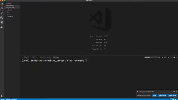Viewport: 178px width, 100px height.
Task: Switch to the DEBUG CONSOLE tab
Action: [x=45, y=57]
